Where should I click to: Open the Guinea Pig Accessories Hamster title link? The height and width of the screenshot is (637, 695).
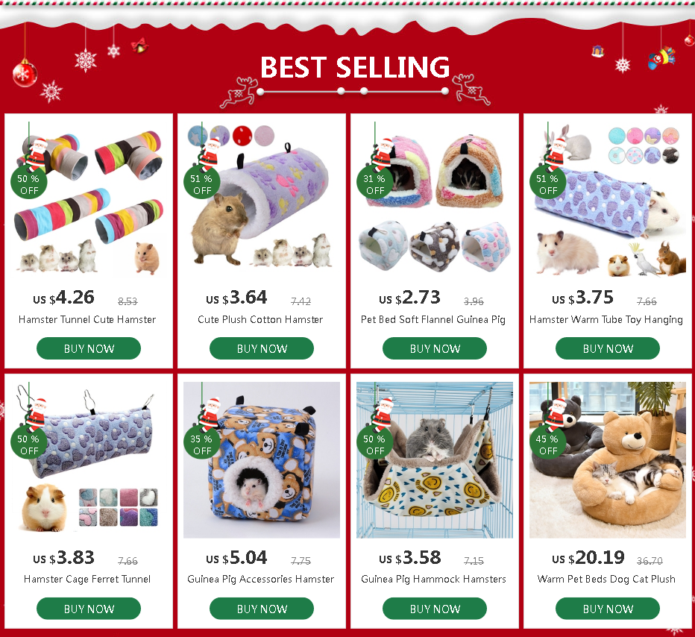pos(261,579)
